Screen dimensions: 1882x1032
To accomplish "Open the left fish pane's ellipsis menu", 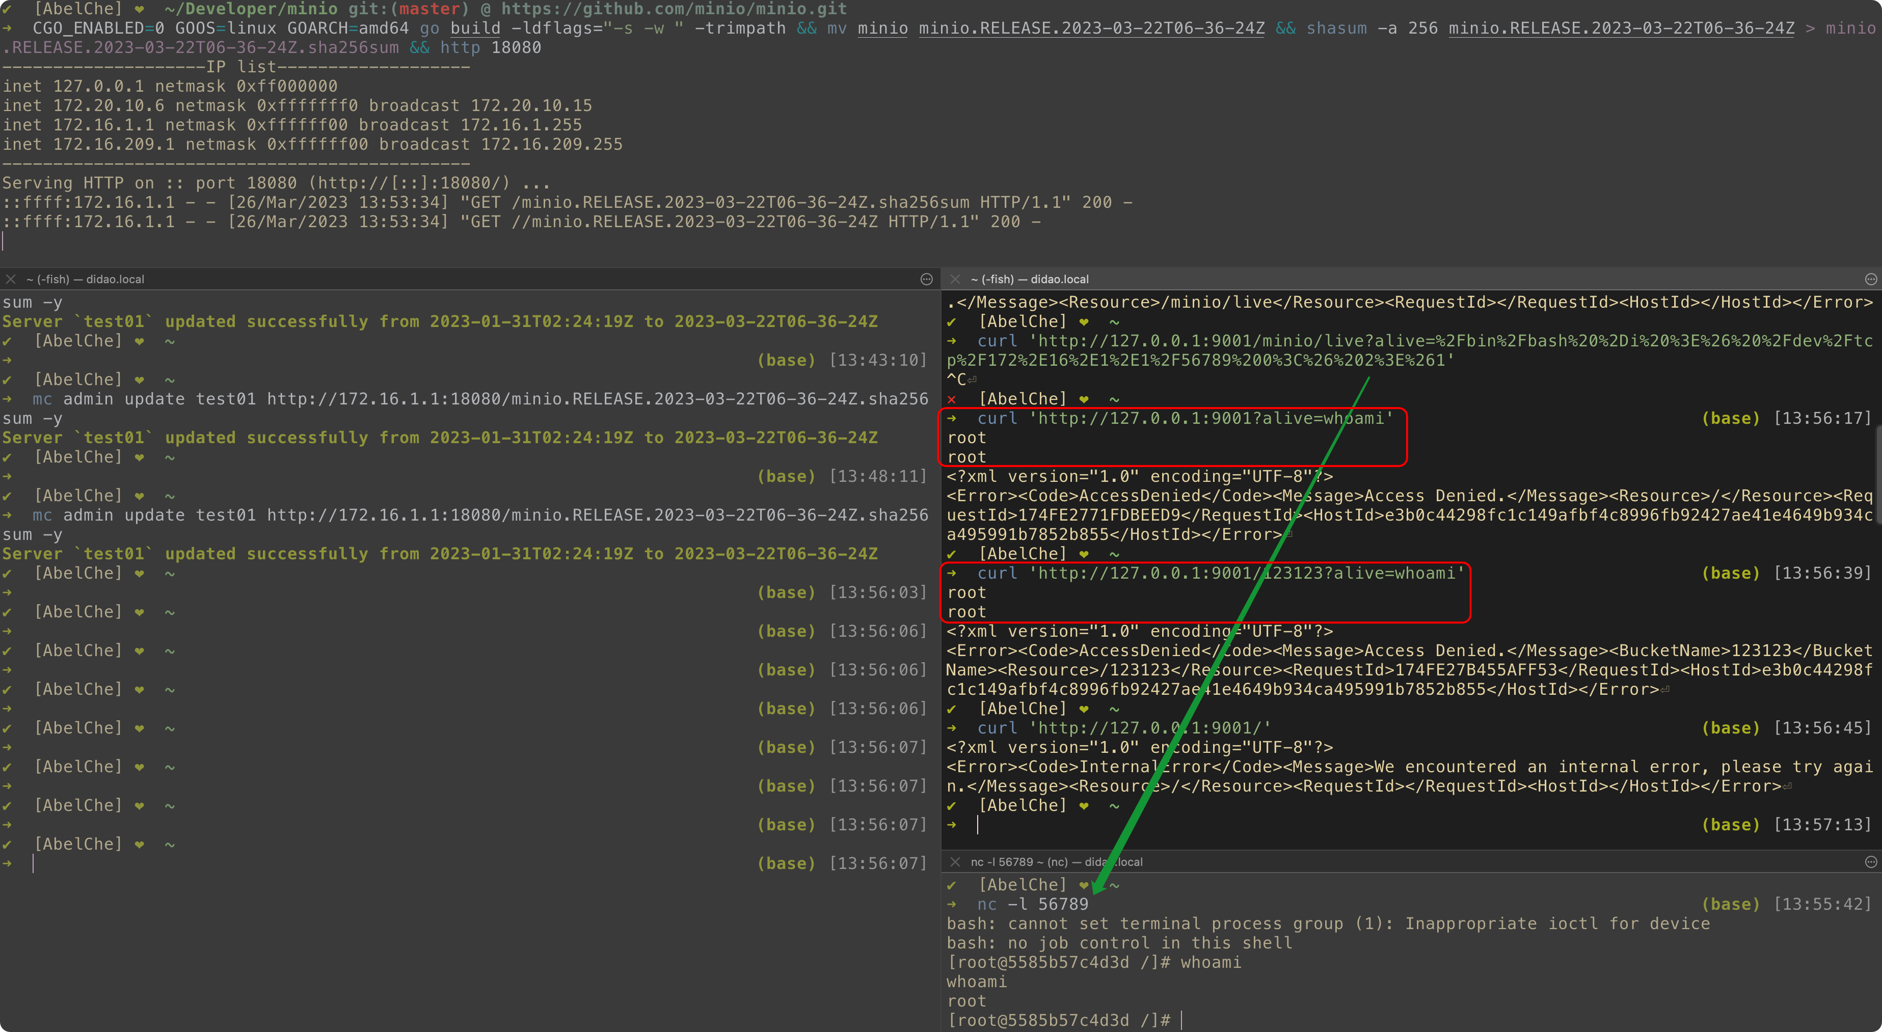I will (x=926, y=279).
